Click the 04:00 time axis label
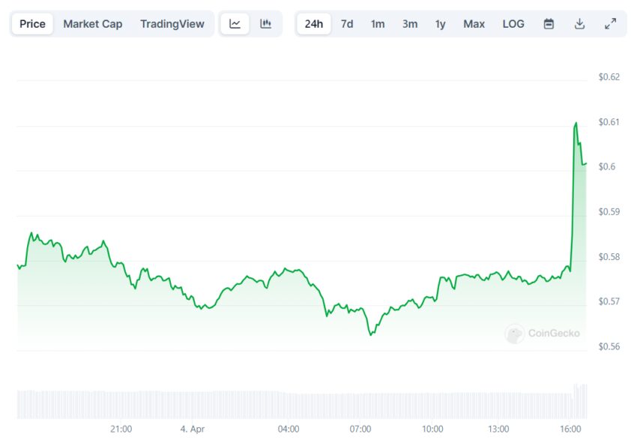This screenshot has width=637, height=446. tap(289, 429)
